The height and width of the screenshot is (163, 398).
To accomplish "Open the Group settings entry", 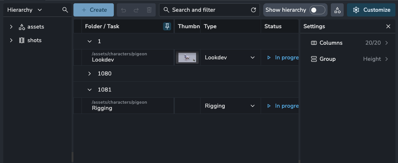I will (x=349, y=59).
